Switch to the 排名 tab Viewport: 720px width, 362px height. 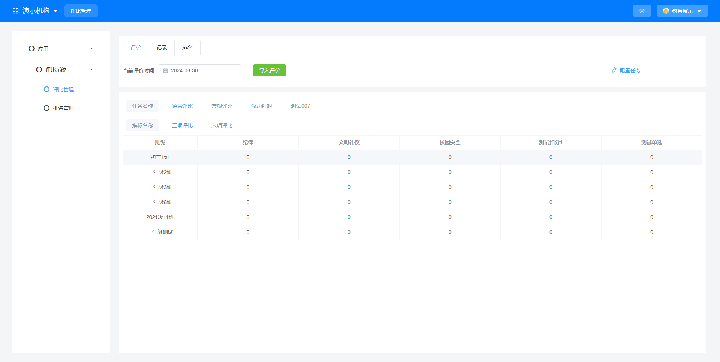coord(187,48)
